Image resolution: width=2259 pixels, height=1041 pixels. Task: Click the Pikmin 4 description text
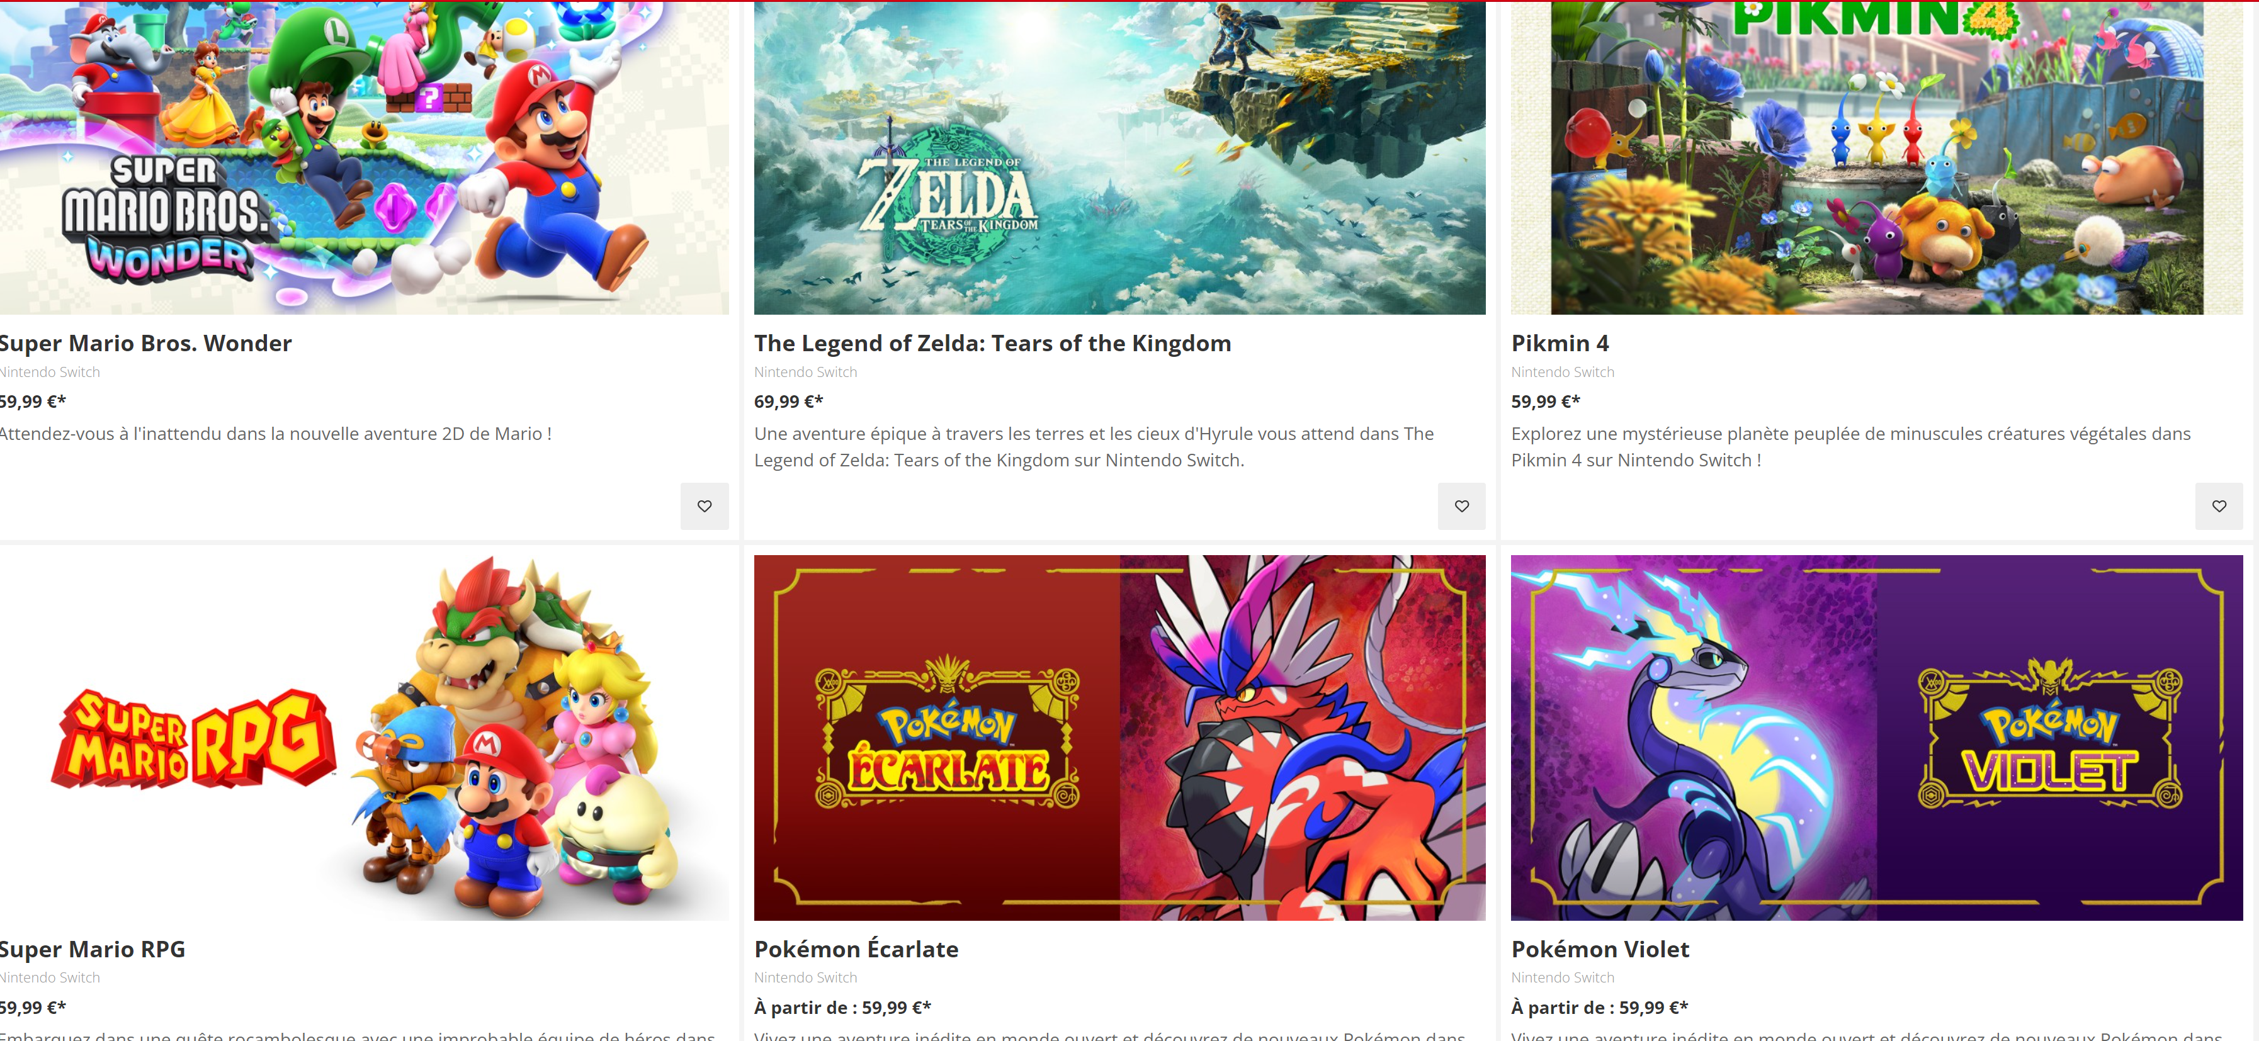tap(1850, 446)
